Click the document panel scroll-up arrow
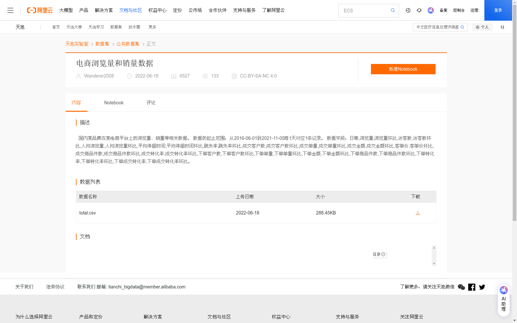The width and height of the screenshot is (517, 323). coord(434,248)
